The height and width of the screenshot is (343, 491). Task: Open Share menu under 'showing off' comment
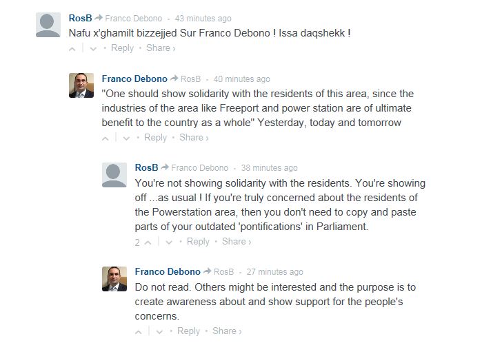click(237, 242)
